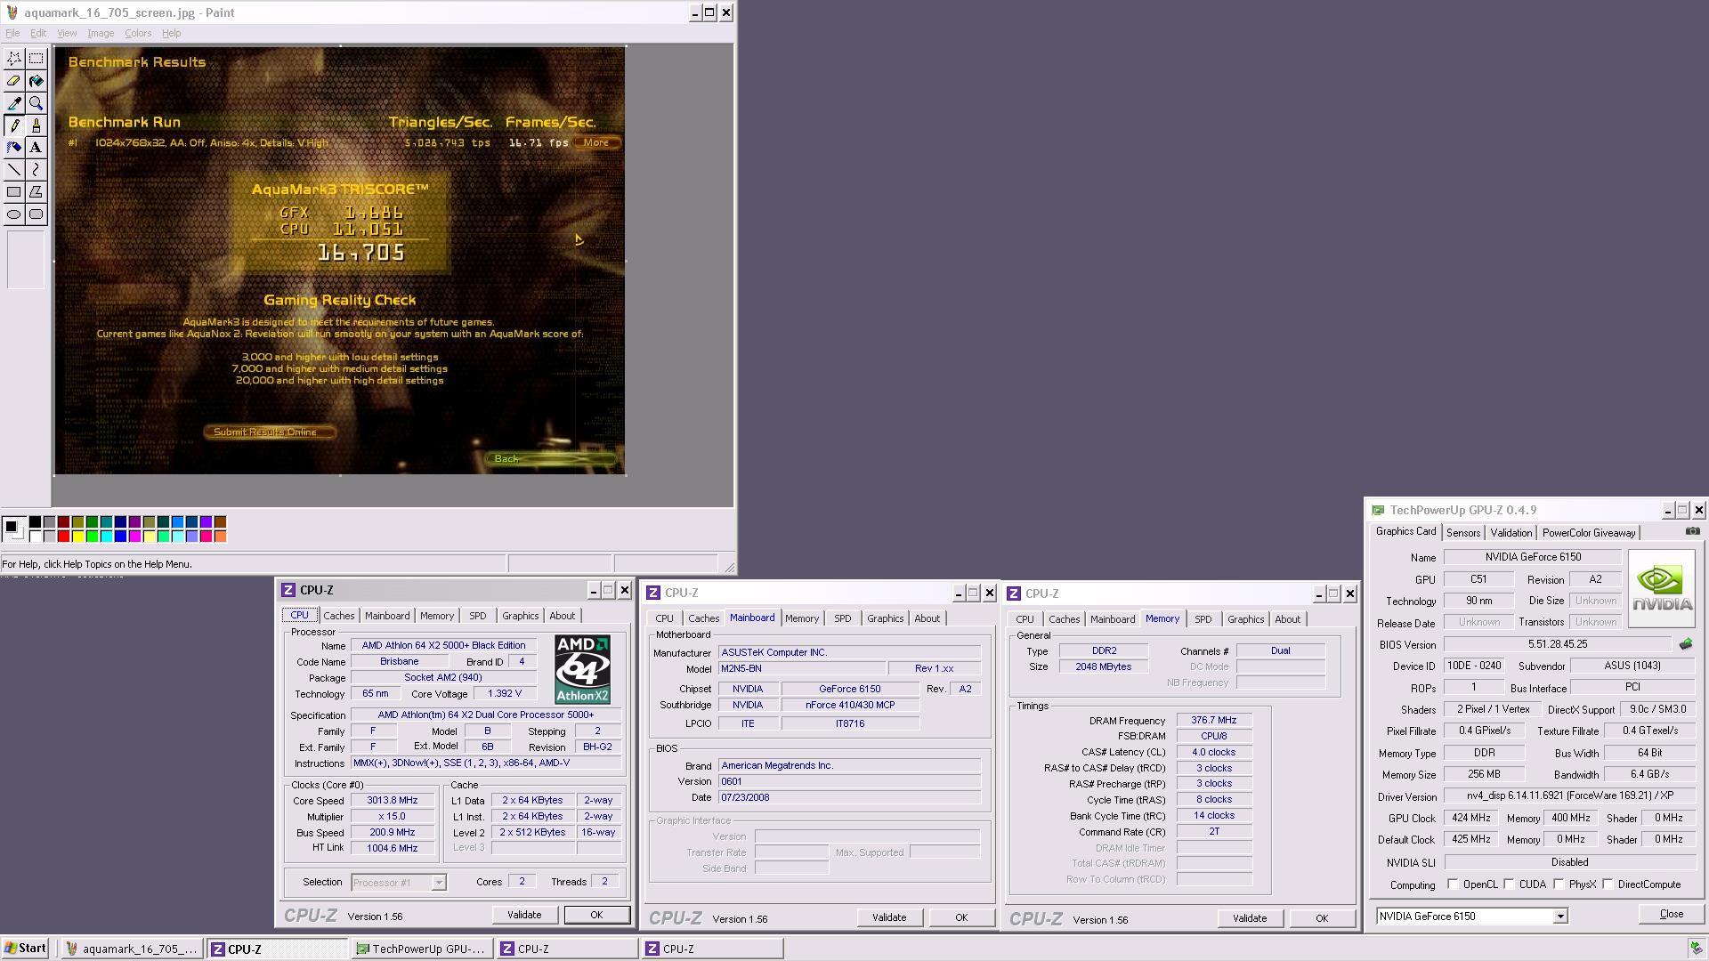Select the Magnifier tool in Paint

[36, 103]
